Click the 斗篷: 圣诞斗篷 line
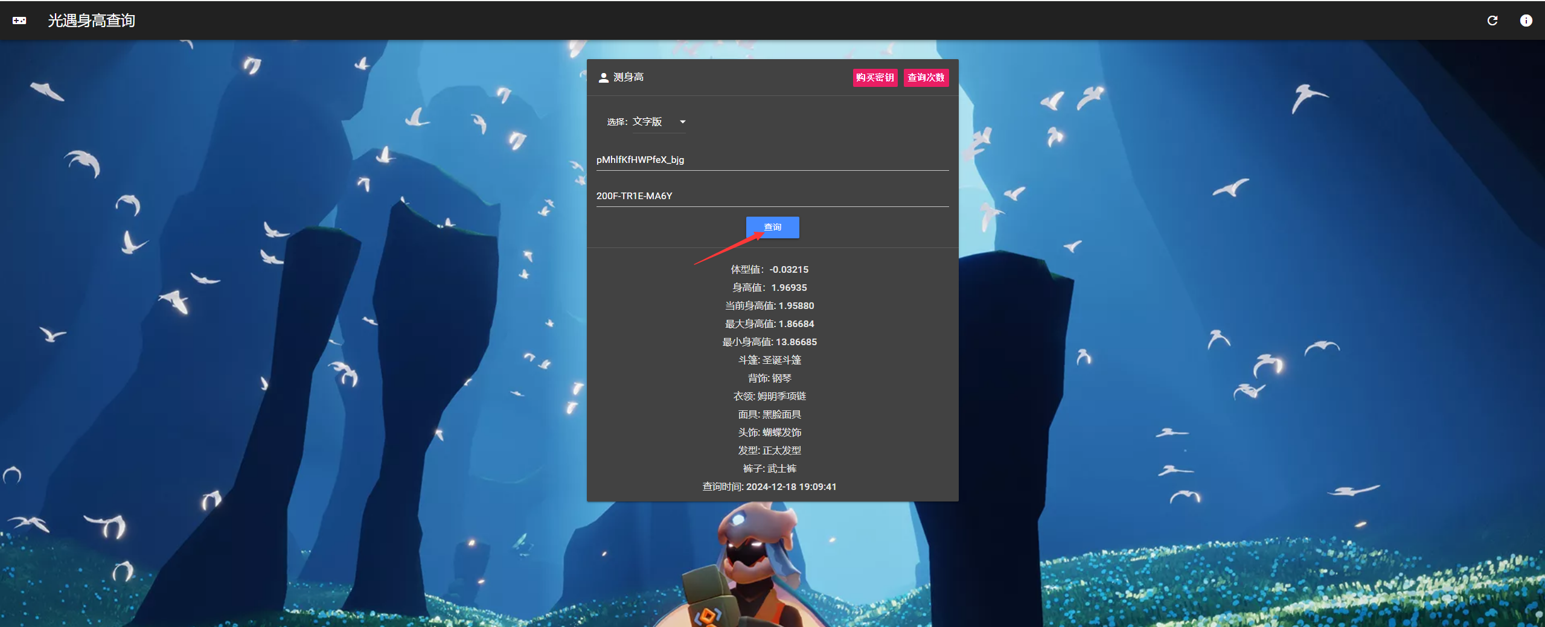Screen dimensions: 1545x627 [x=769, y=360]
